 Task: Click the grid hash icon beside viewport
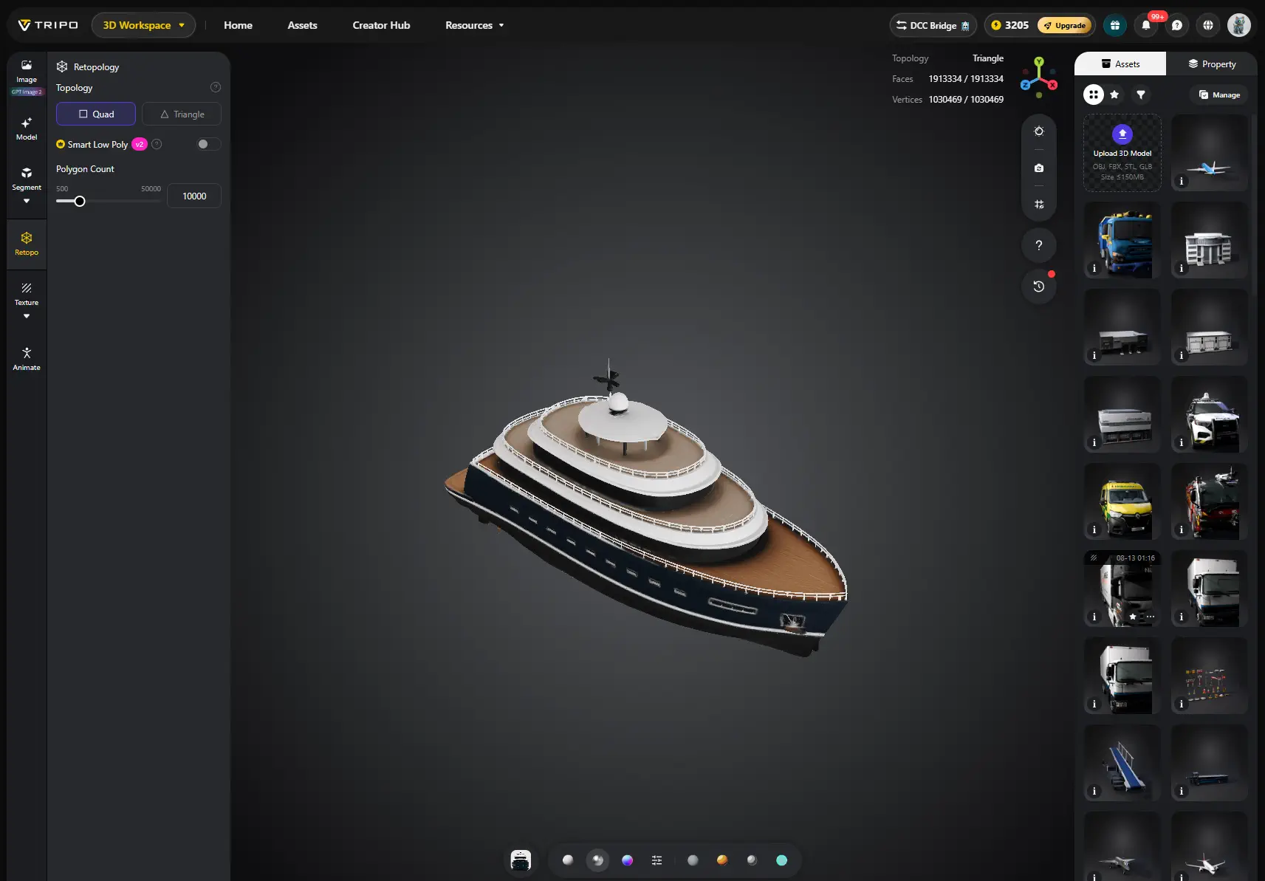coord(1039,205)
